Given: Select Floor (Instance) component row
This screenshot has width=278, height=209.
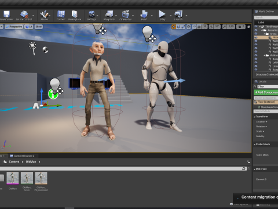Looking at the screenshot, I should click(266, 102).
